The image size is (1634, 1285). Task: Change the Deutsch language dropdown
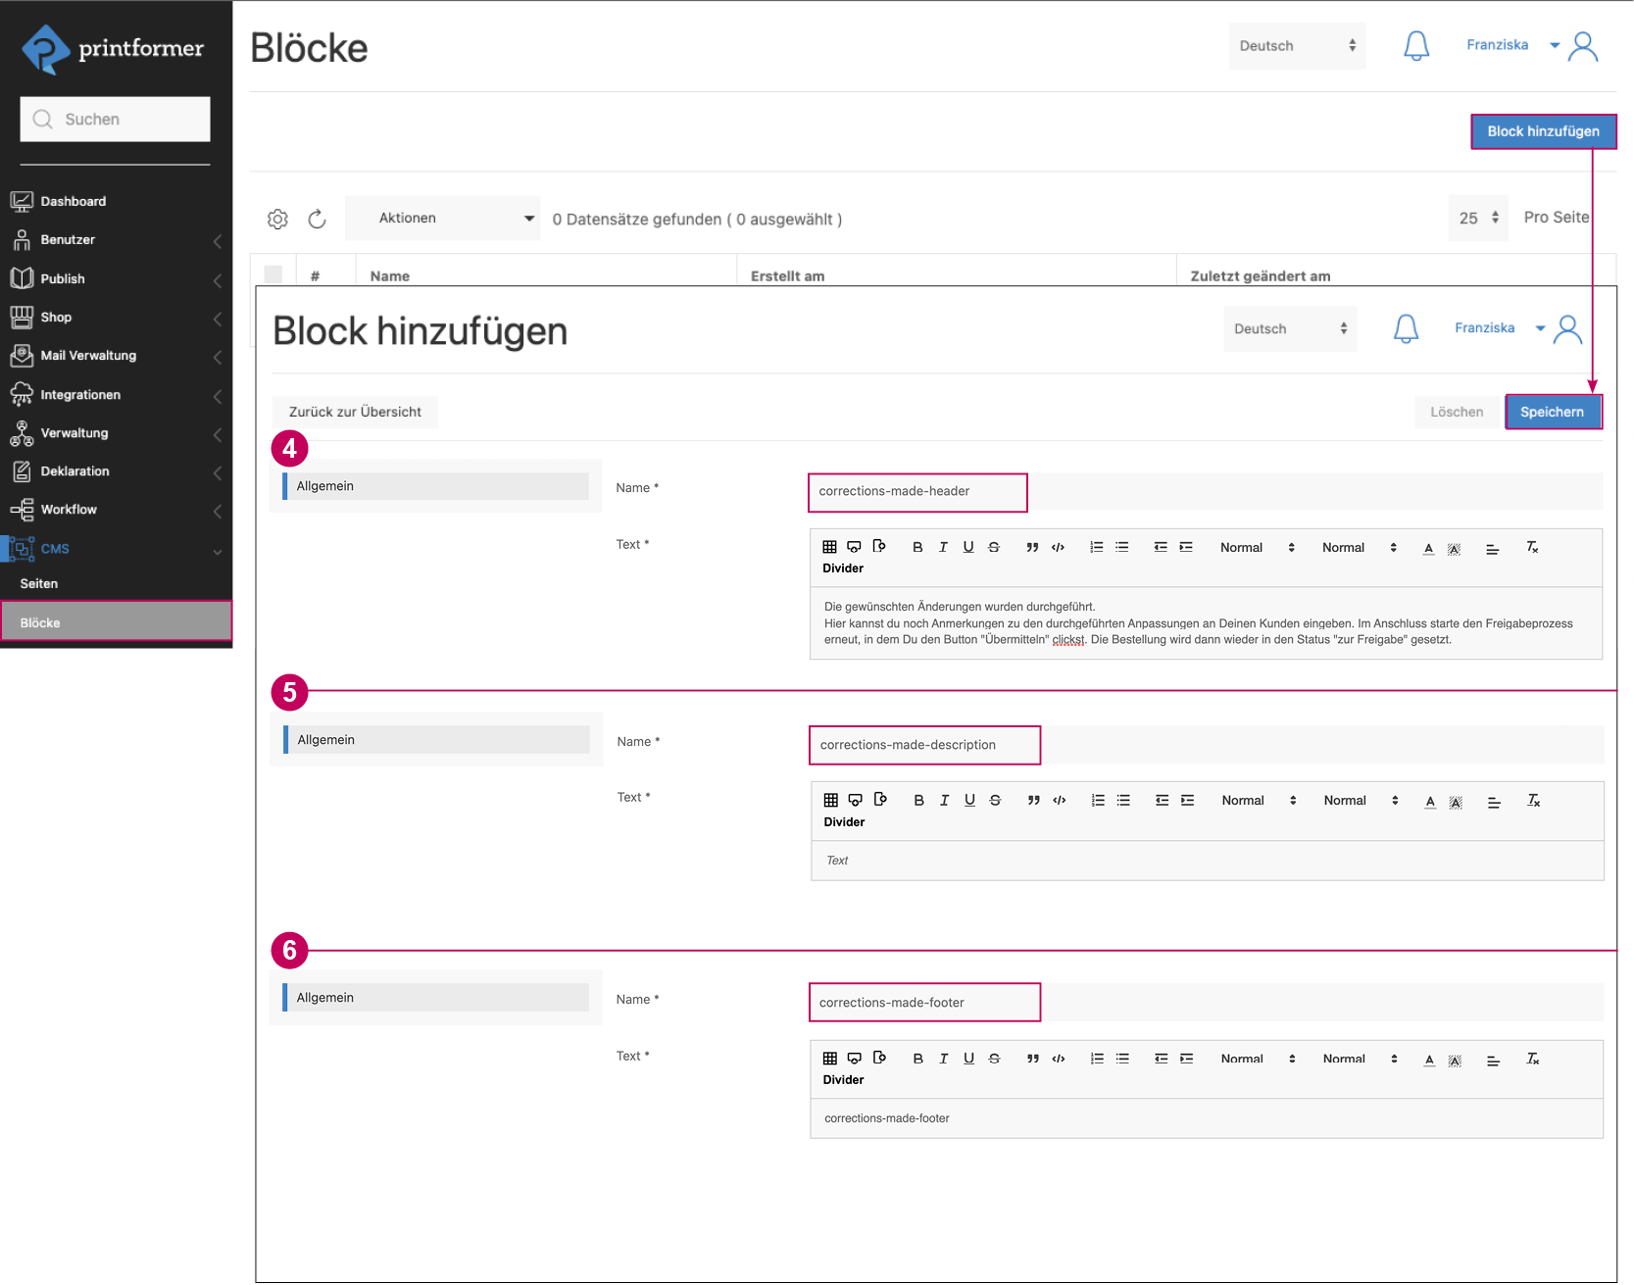coord(1289,328)
